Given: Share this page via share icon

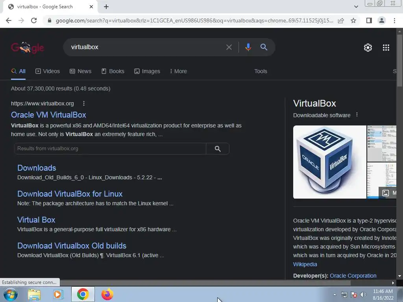Looking at the screenshot, I should (x=341, y=20).
